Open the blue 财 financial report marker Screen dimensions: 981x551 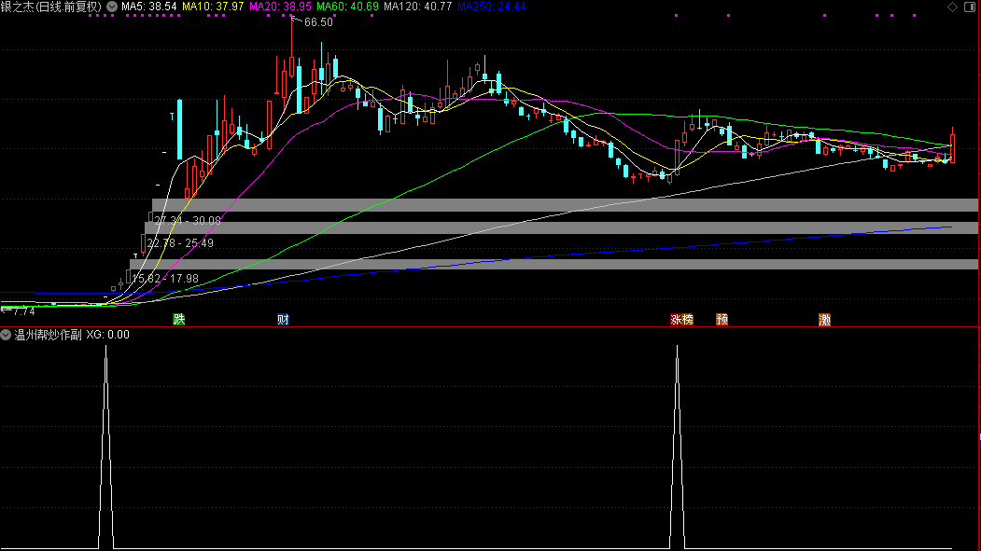click(x=283, y=319)
